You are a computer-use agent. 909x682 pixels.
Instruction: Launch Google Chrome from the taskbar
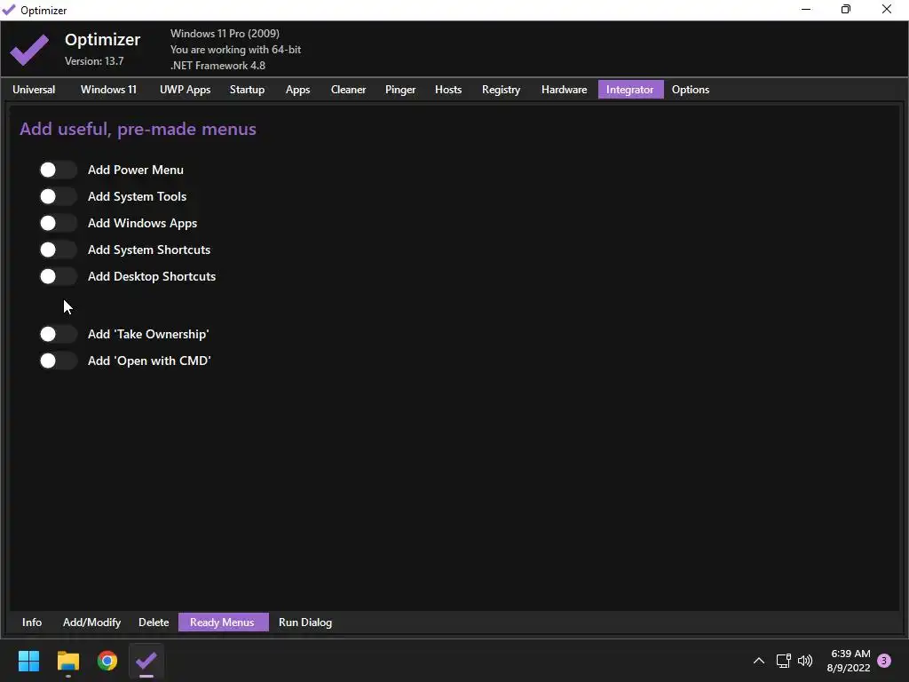click(107, 661)
